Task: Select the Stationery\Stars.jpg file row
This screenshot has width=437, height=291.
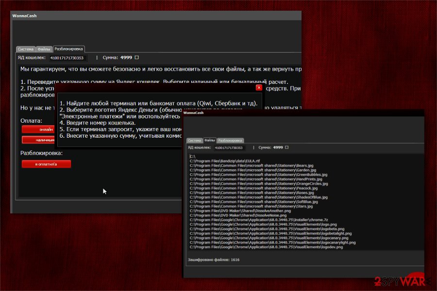Action: click(251, 206)
